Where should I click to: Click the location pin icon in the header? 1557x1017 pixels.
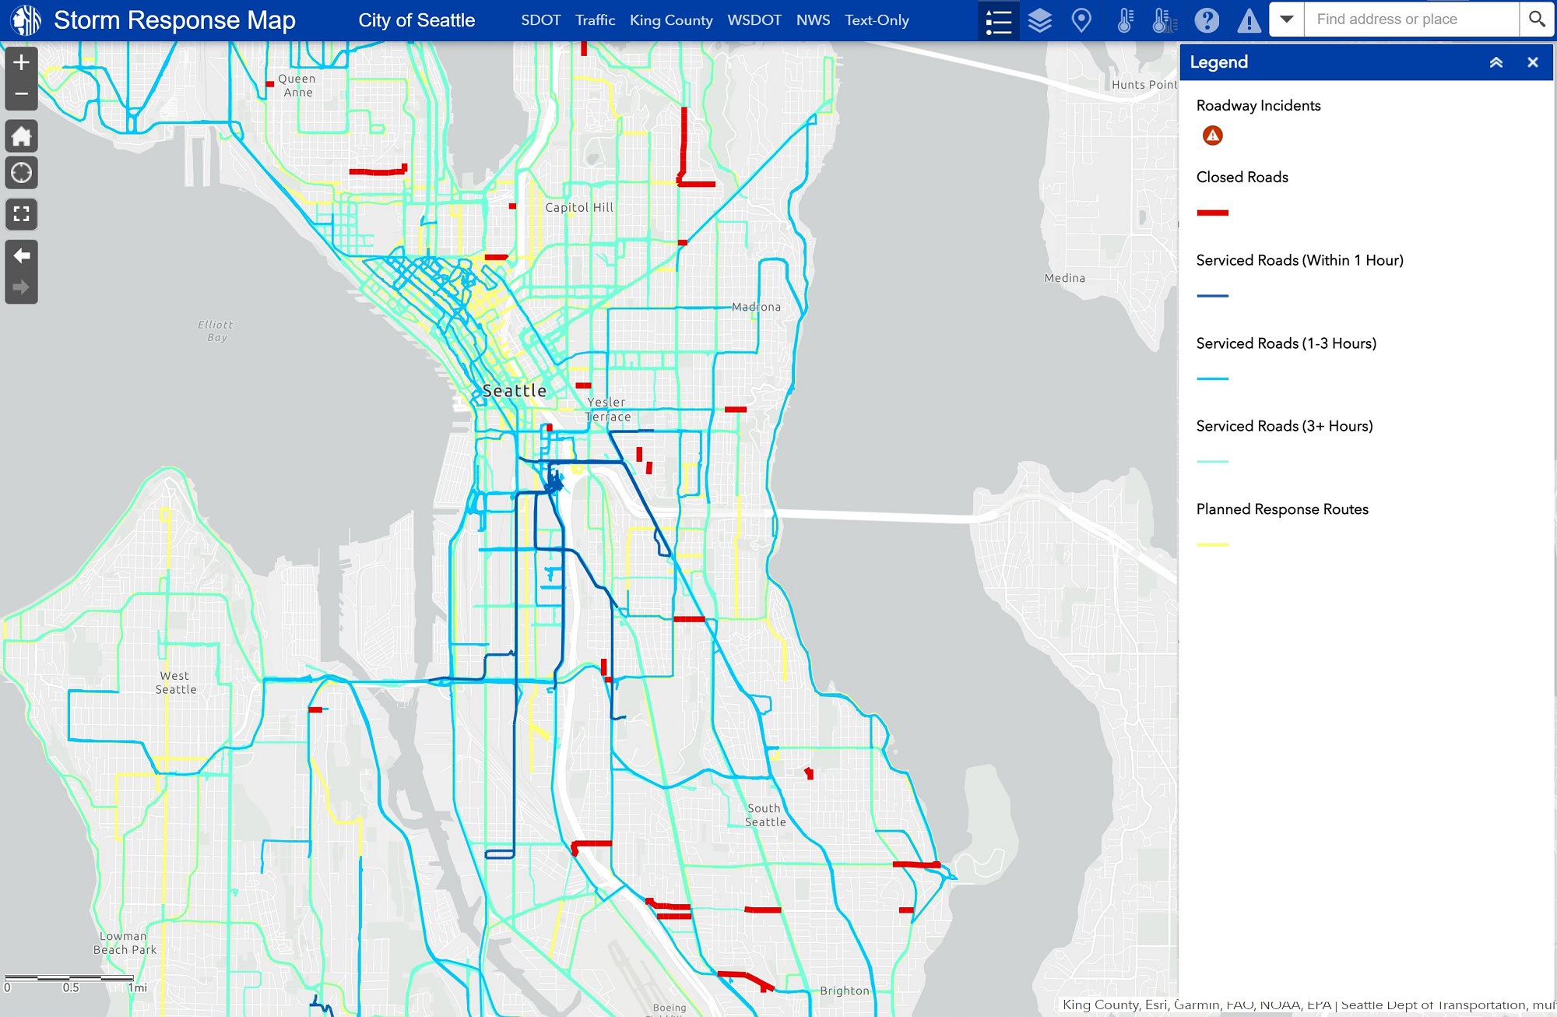point(1081,20)
